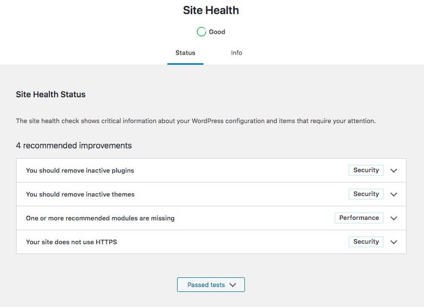Expand the inactive plugins chevron arrow
Image resolution: width=424 pixels, height=307 pixels.
coord(394,170)
